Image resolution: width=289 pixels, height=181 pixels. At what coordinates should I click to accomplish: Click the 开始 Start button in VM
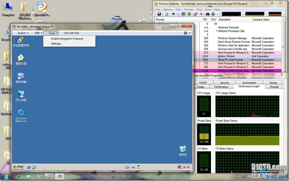(18, 167)
